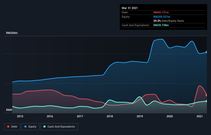Click the Mar 31 2021 tooltip date
Image resolution: width=211 pixels, height=135 pixels.
tap(130, 8)
